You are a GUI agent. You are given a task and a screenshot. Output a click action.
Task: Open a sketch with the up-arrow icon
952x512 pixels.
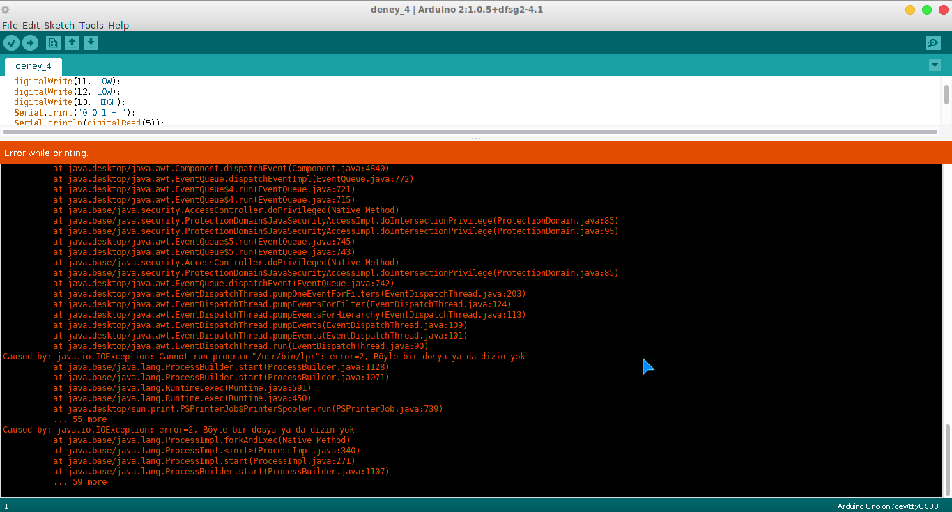pyautogui.click(x=72, y=43)
